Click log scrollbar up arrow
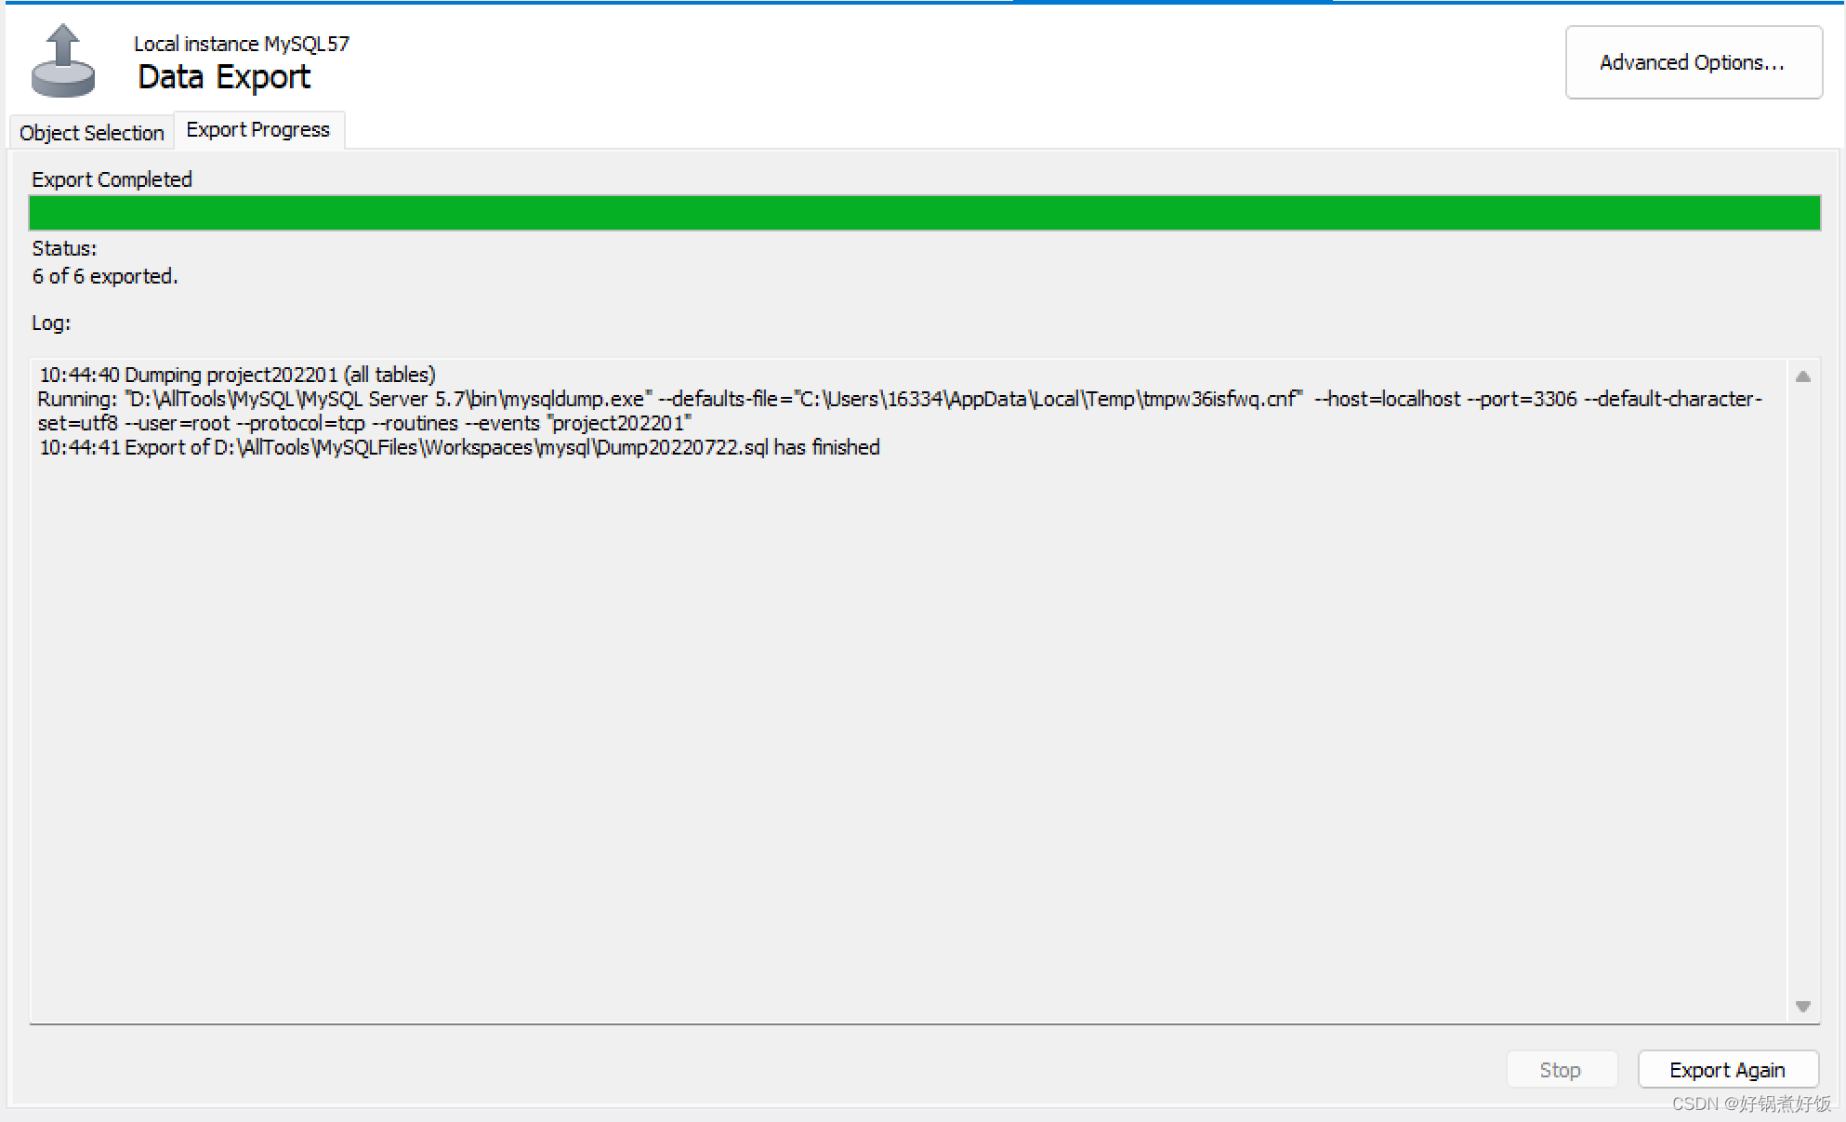This screenshot has height=1122, width=1846. (x=1802, y=376)
